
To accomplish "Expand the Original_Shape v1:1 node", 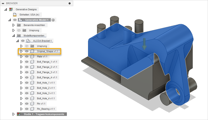I will coord(21,51).
